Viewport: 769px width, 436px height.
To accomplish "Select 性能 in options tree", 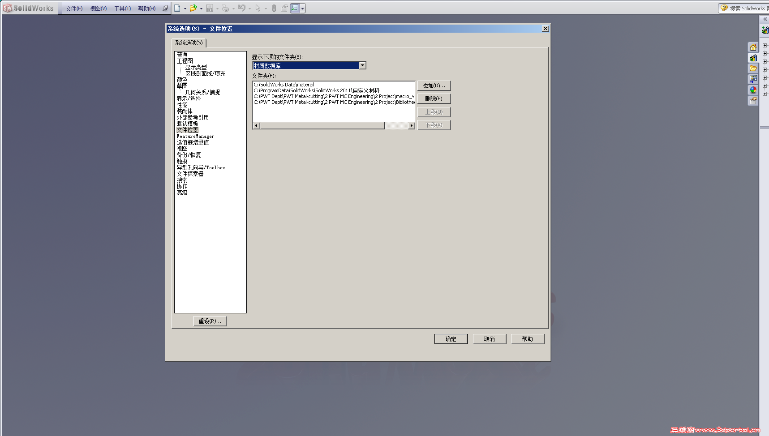I will pos(182,105).
